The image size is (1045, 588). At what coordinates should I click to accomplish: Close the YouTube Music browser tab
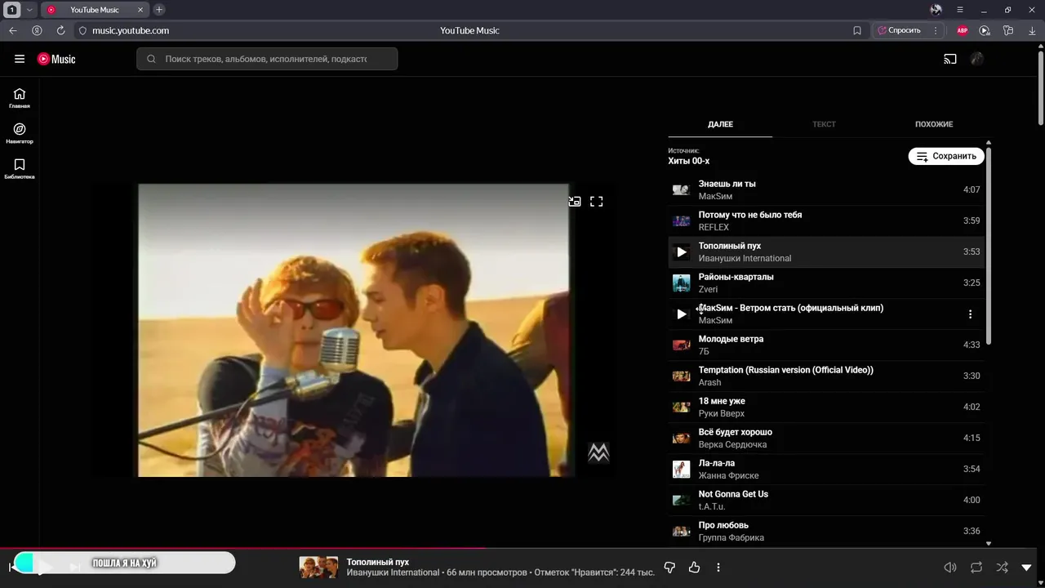(140, 10)
